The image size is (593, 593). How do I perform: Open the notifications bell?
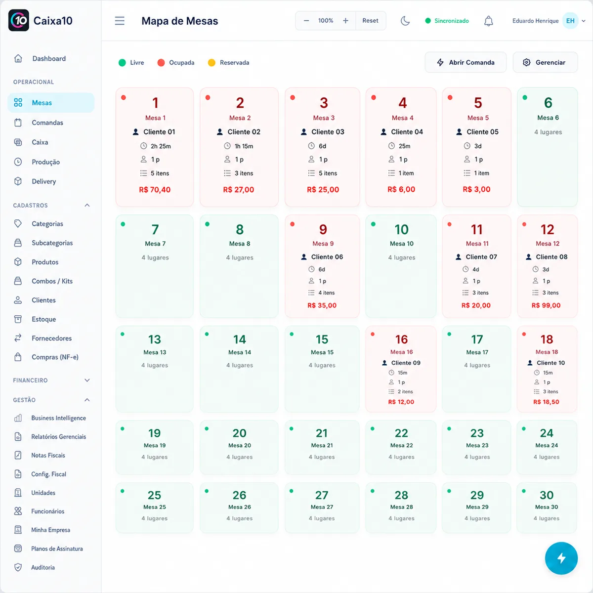click(x=488, y=21)
